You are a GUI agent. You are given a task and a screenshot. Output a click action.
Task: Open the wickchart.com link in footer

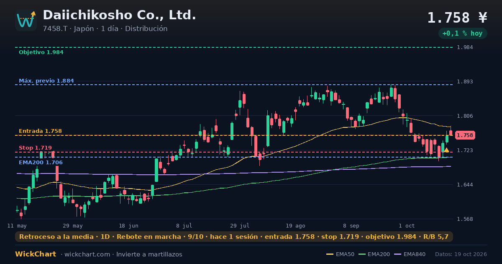pyautogui.click(x=88, y=254)
